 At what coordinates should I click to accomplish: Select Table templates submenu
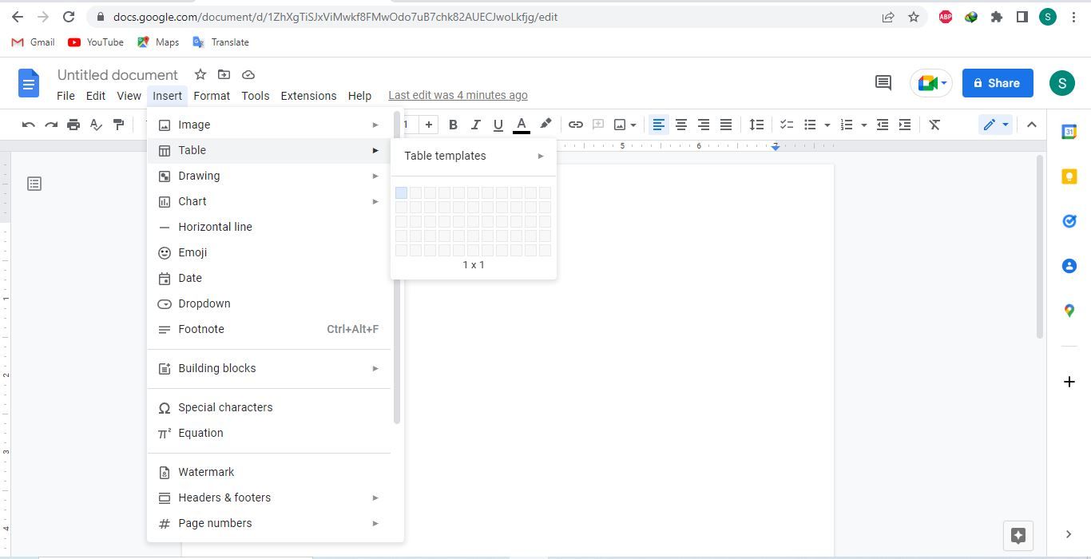(x=474, y=156)
